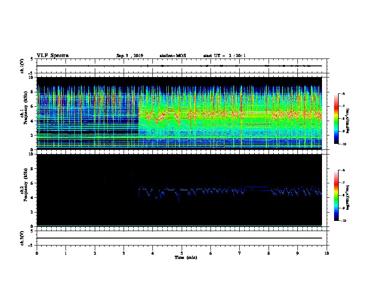Click the 6 kHz tick on ch.2 axis

coord(33,183)
